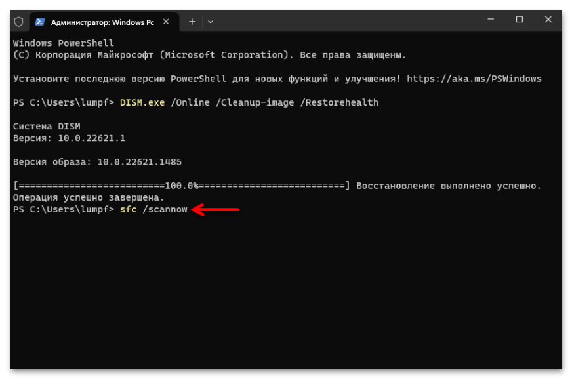The width and height of the screenshot is (572, 379).
Task: Click the 'Windows PowerShell' header text
Action: pos(64,43)
